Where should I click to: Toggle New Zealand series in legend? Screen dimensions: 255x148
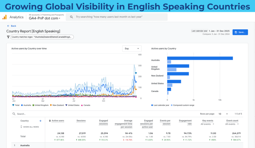[57, 105]
